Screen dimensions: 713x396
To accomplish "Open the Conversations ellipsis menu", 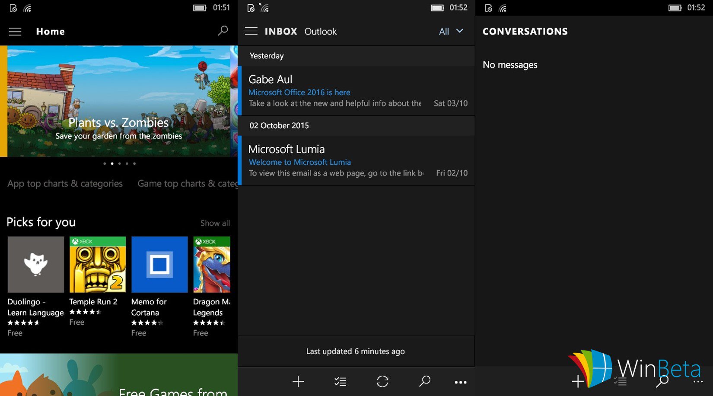I will click(x=698, y=382).
